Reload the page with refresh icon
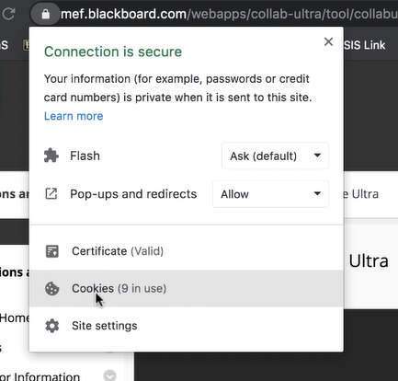The width and height of the screenshot is (398, 381). pyautogui.click(x=8, y=14)
